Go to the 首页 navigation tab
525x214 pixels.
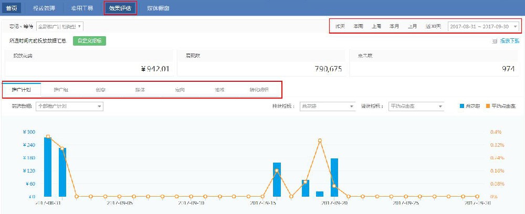point(11,8)
